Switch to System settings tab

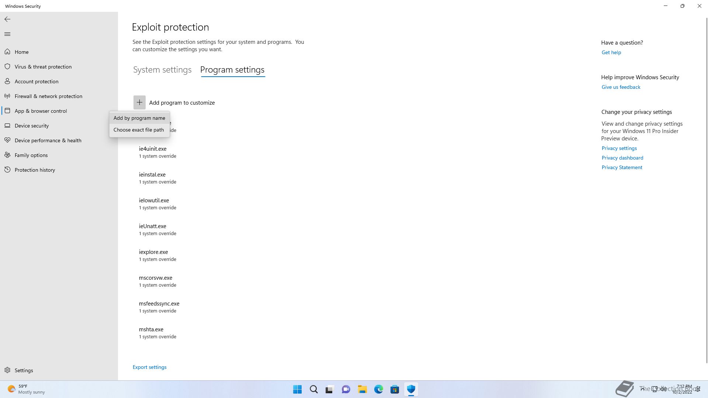(162, 70)
